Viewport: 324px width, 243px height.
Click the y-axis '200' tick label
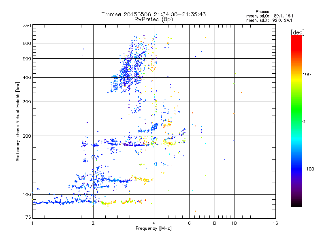(27, 136)
